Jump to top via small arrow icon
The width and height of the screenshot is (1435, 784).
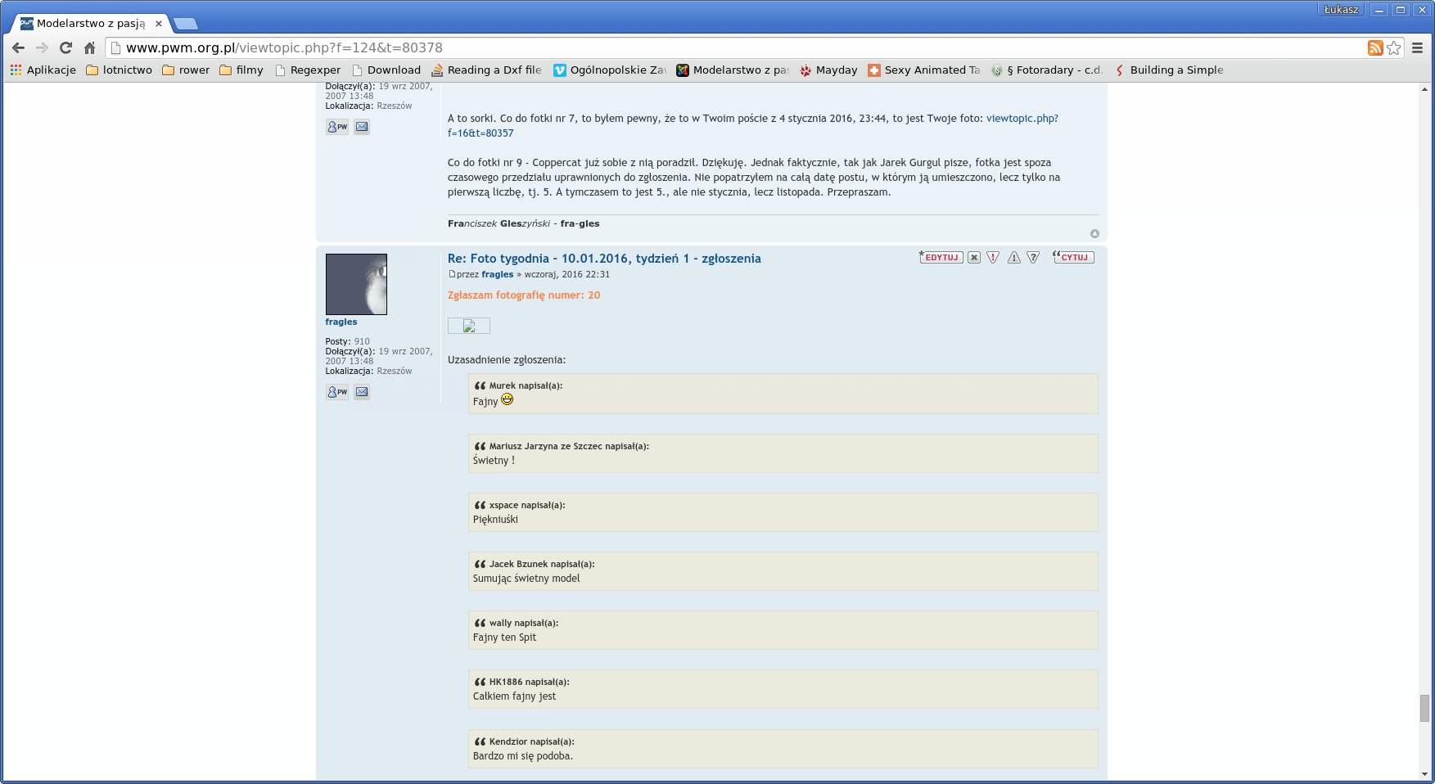click(1094, 234)
